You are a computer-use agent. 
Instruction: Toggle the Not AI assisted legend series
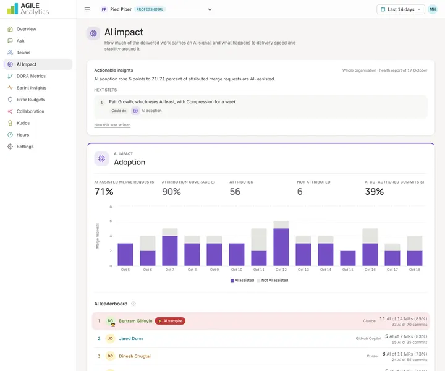[x=273, y=281]
